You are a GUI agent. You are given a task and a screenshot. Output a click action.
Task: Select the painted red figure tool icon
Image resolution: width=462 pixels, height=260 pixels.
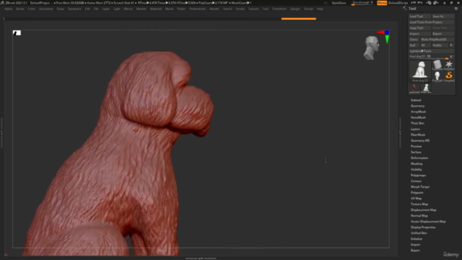(x=414, y=88)
